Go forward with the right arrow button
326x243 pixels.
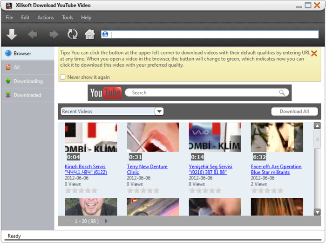[x=54, y=35]
